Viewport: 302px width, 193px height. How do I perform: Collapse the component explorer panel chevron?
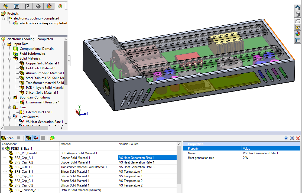pyautogui.click(x=292, y=138)
